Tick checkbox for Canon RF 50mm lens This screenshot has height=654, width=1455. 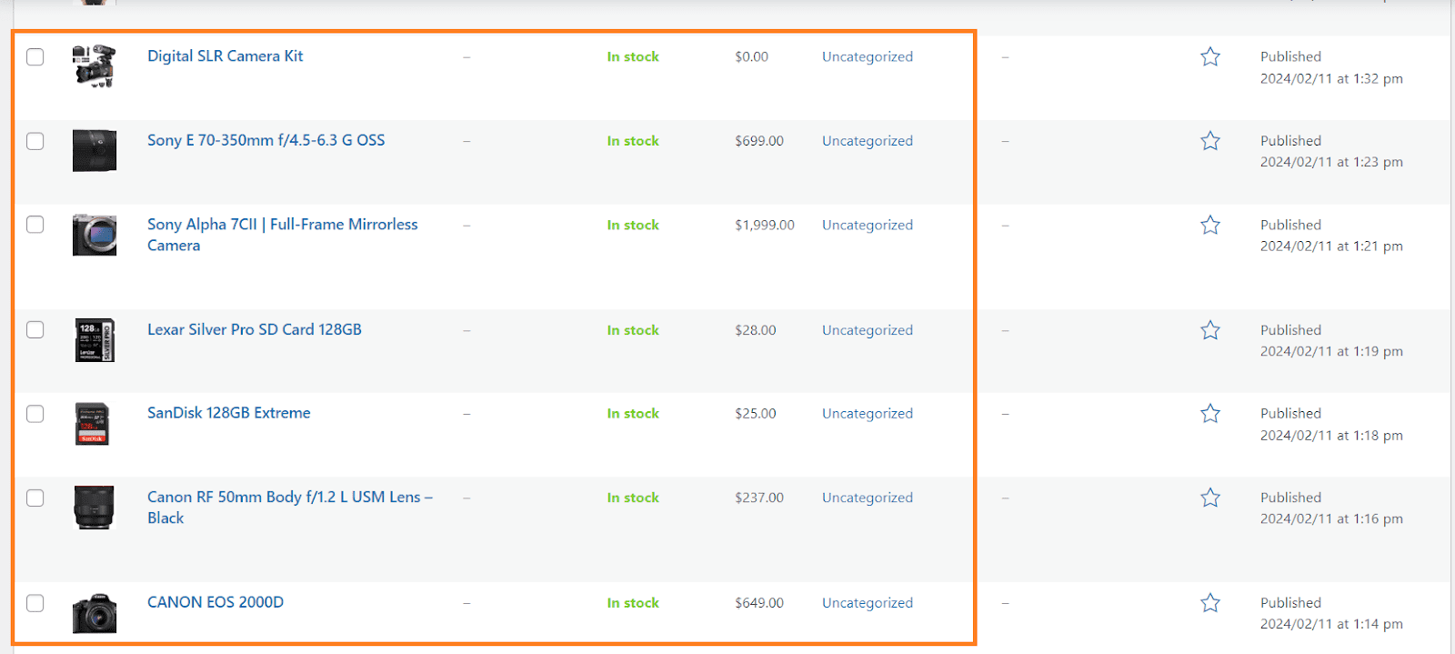[35, 498]
